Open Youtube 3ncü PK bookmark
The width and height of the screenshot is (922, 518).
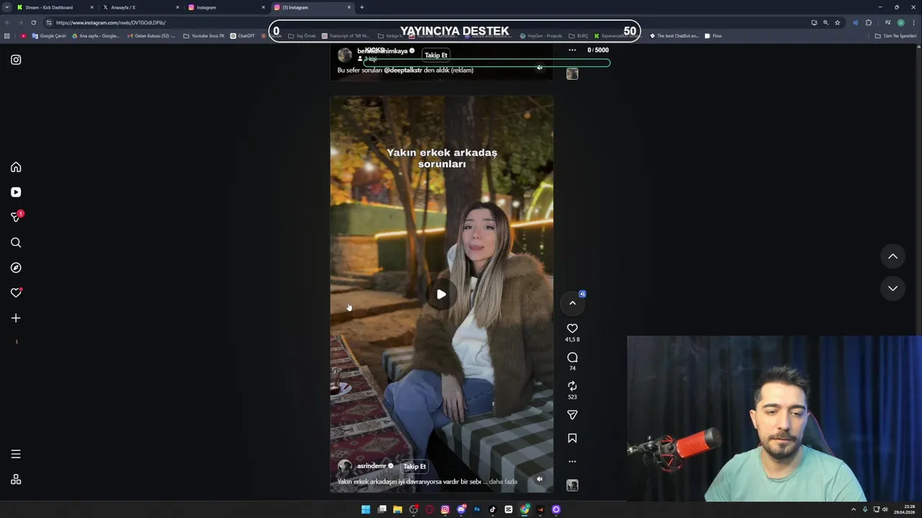click(204, 36)
